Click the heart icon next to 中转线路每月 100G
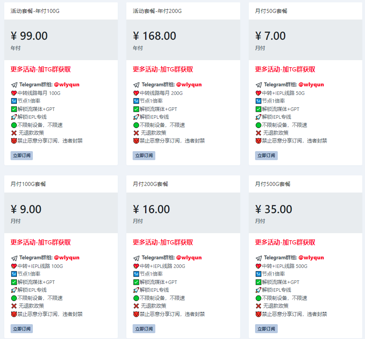This screenshot has height=339, width=365. click(14, 93)
